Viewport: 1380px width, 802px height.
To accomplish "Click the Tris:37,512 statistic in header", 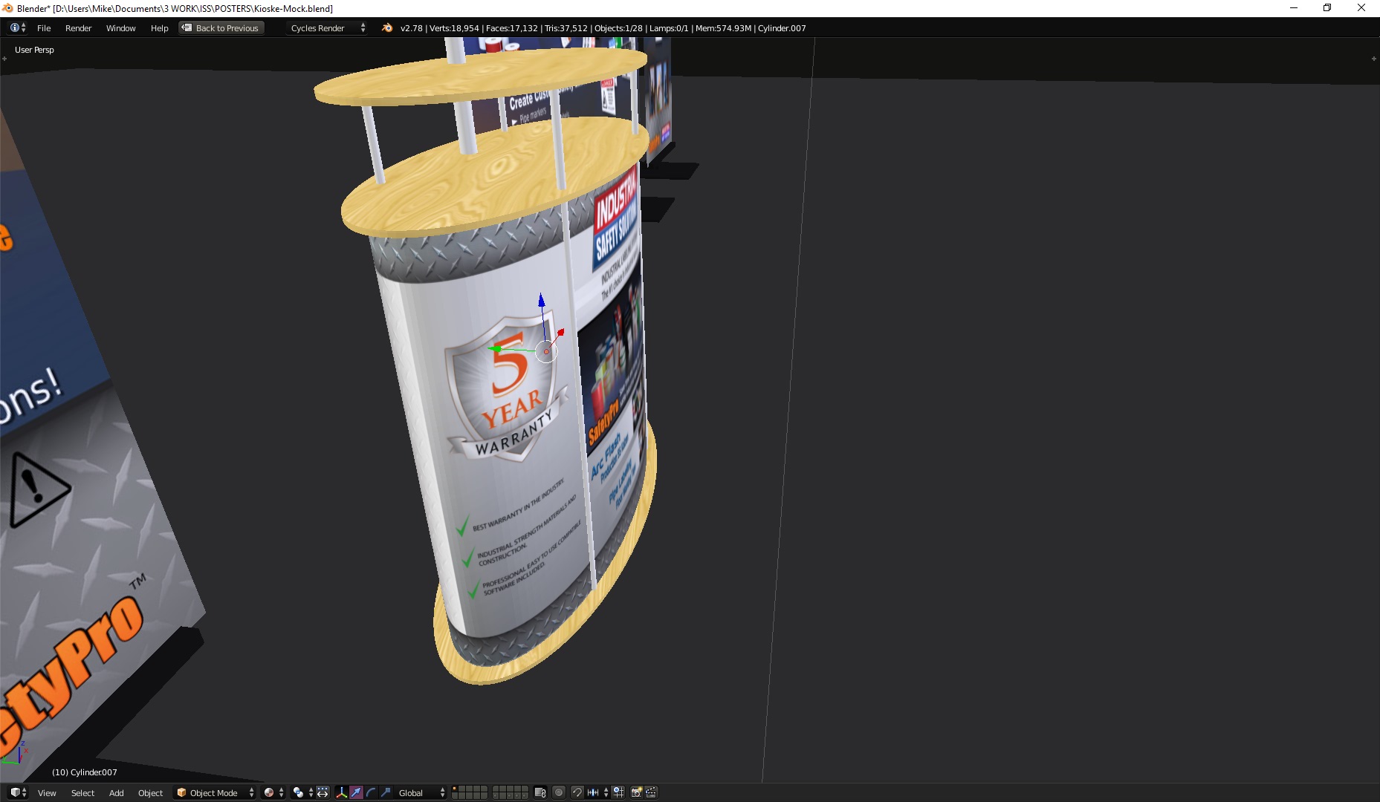I will [566, 28].
